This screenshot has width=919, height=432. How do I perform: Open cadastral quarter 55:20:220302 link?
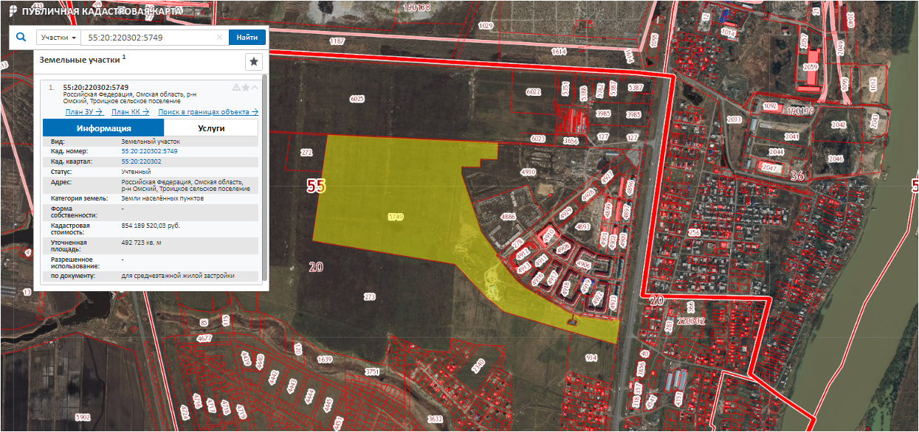141,161
